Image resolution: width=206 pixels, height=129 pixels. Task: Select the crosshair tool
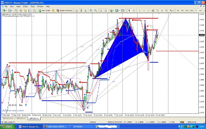pyautogui.click(x=134, y=11)
